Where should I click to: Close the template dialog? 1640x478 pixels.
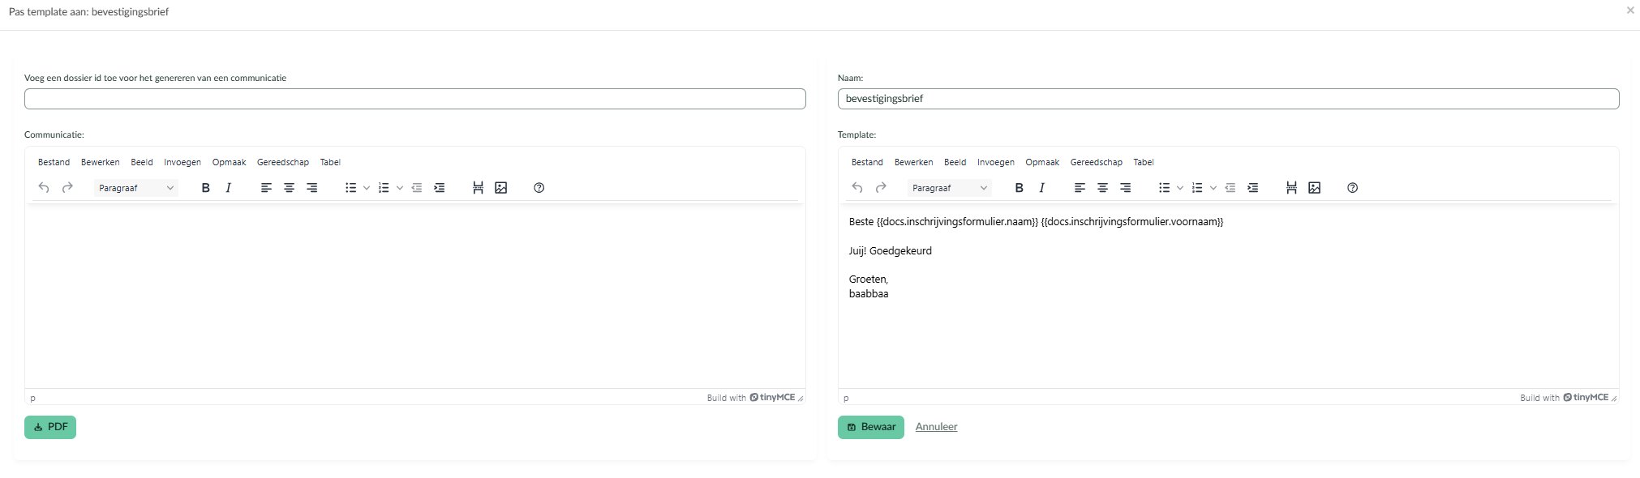tap(1630, 11)
